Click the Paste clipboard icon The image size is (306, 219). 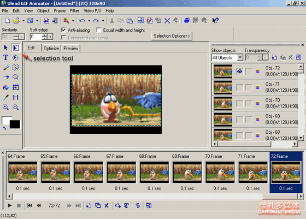tap(130, 21)
